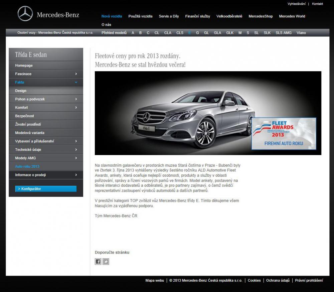This screenshot has height=292, width=334.
Task: Open Finanční služby menu
Action: click(197, 16)
